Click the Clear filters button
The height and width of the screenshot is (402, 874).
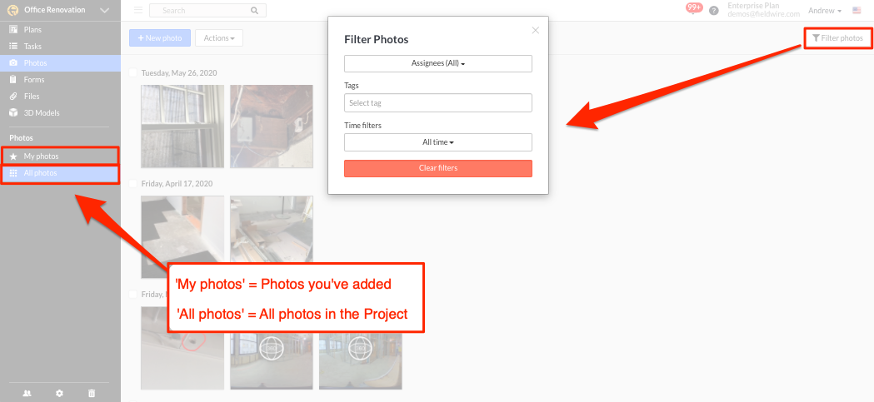pos(438,168)
